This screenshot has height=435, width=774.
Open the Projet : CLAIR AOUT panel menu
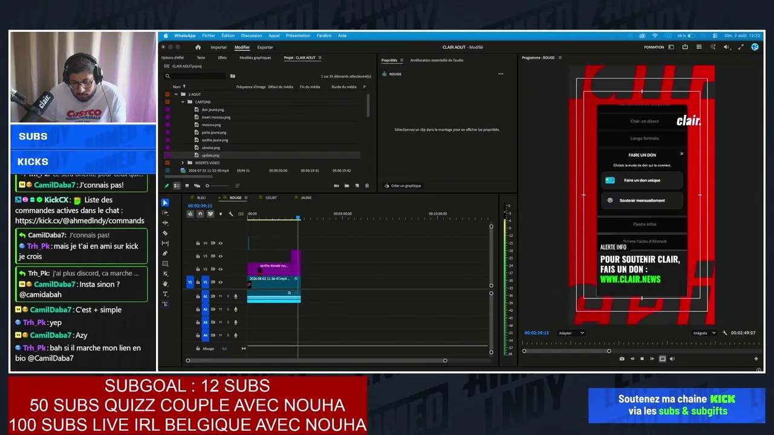[320, 58]
